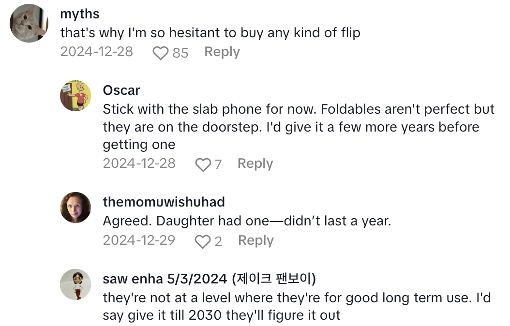Reply to the myths comment

point(222,52)
